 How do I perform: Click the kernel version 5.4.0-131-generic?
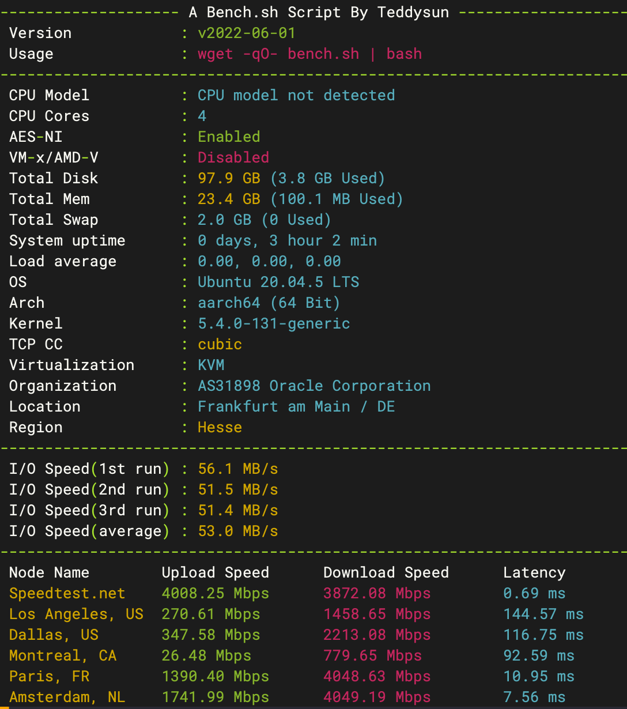click(x=274, y=323)
